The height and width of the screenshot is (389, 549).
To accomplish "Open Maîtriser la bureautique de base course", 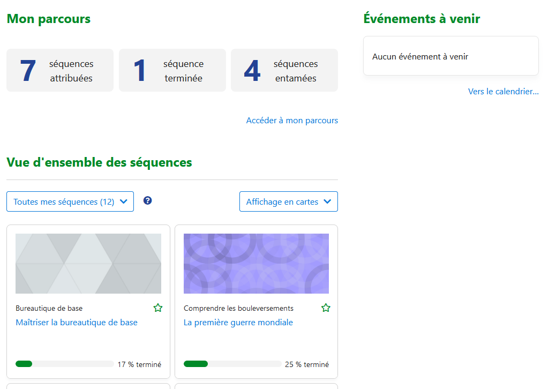I will (77, 323).
